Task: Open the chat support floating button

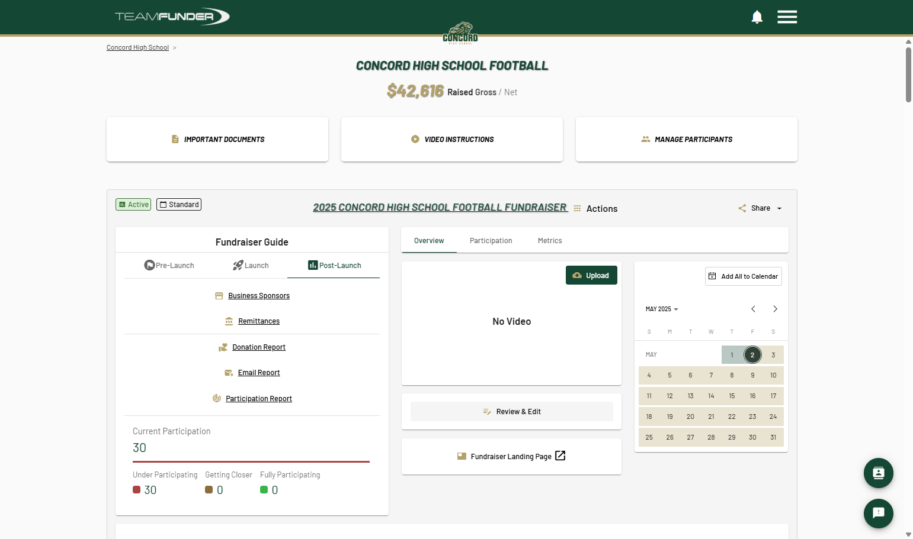Action: pos(878,514)
